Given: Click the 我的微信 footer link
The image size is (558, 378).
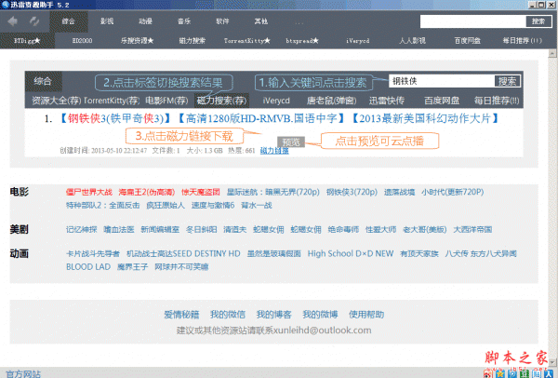Looking at the screenshot, I should (228, 315).
